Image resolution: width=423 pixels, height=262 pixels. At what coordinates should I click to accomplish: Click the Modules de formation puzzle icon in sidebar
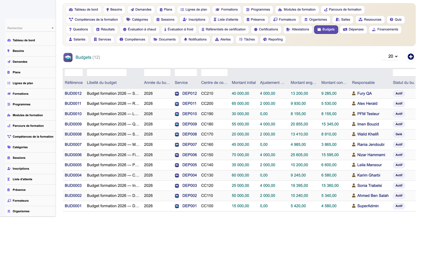9,115
